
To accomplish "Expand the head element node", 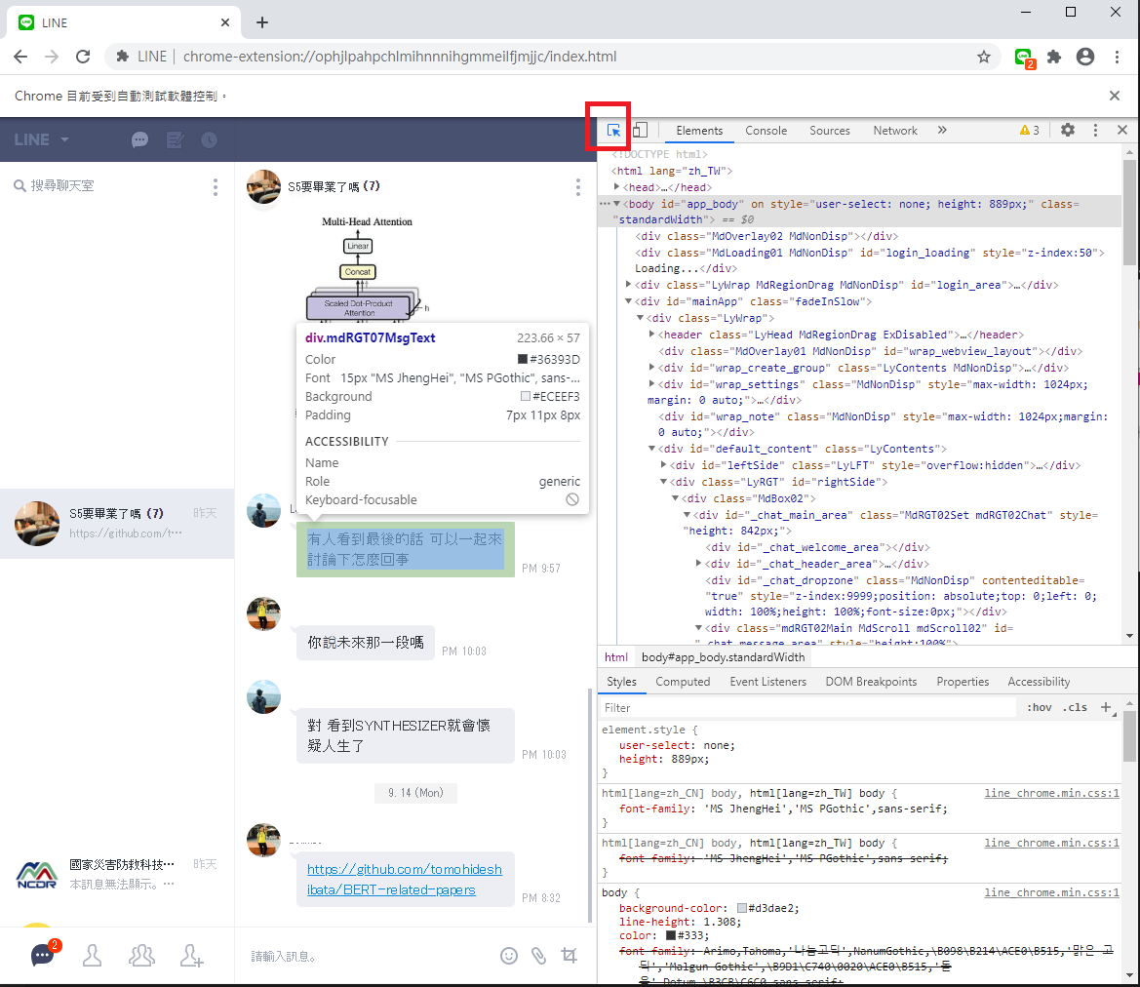I will pos(616,187).
